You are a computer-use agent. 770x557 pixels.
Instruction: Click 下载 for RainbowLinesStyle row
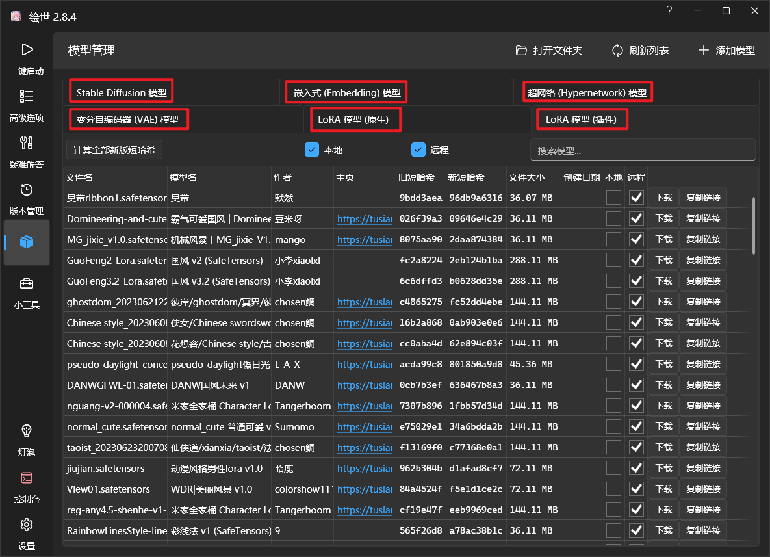point(663,530)
